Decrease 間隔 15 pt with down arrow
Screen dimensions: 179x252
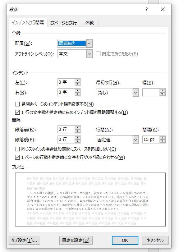(x=162, y=141)
